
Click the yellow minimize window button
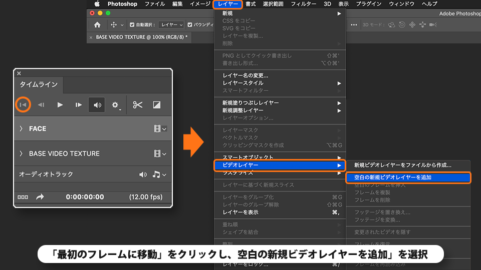(100, 13)
